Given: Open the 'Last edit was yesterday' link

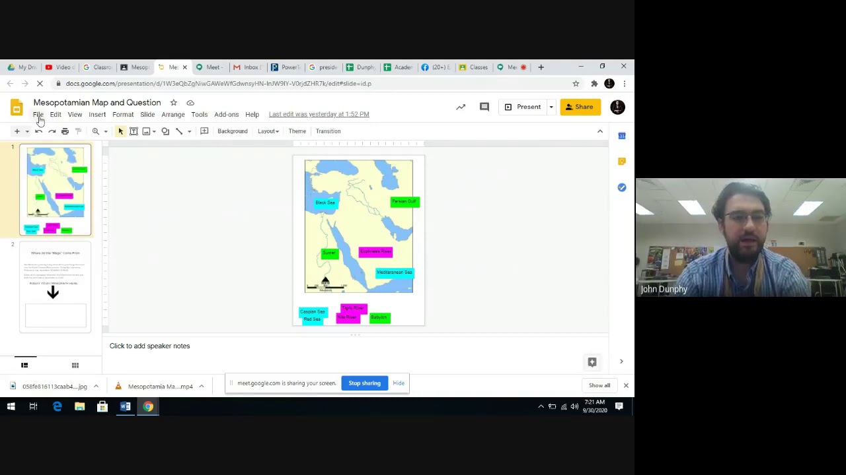Looking at the screenshot, I should 319,115.
